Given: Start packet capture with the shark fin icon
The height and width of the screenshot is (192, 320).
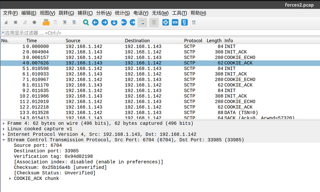Looking at the screenshot, I should pos(5,22).
